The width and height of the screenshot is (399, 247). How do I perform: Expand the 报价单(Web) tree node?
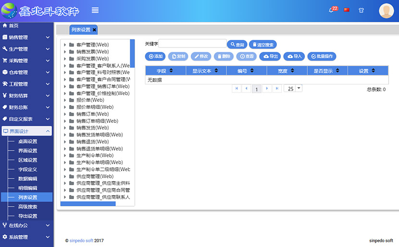coord(65,100)
